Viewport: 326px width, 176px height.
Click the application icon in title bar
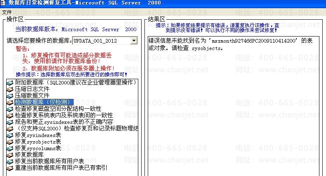click(3, 3)
